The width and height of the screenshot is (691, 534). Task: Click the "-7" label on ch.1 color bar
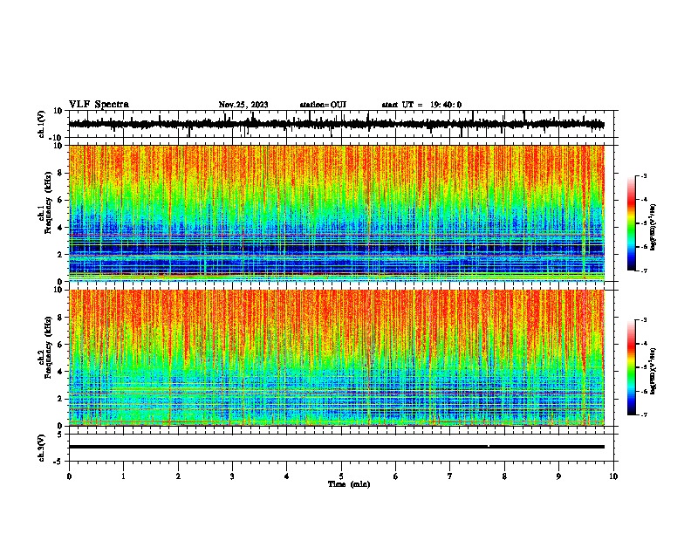643,270
